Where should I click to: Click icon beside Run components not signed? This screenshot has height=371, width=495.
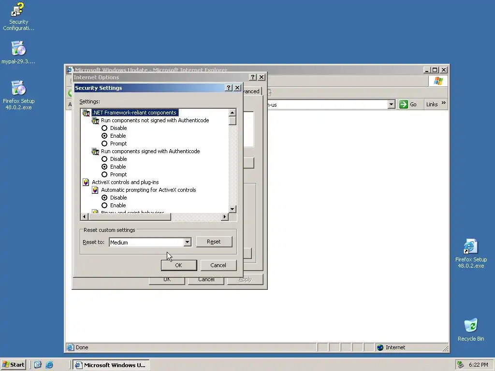pos(95,120)
